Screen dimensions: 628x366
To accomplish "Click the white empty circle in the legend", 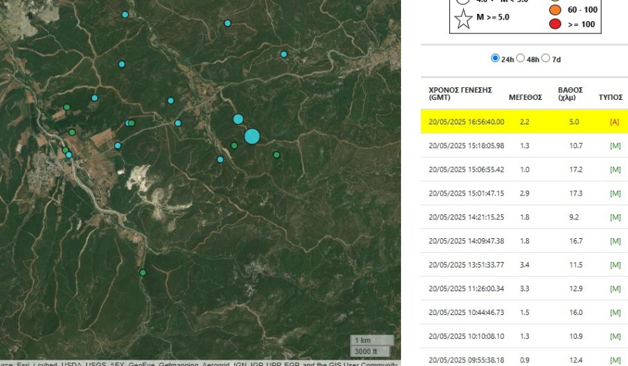I will click(463, 2).
